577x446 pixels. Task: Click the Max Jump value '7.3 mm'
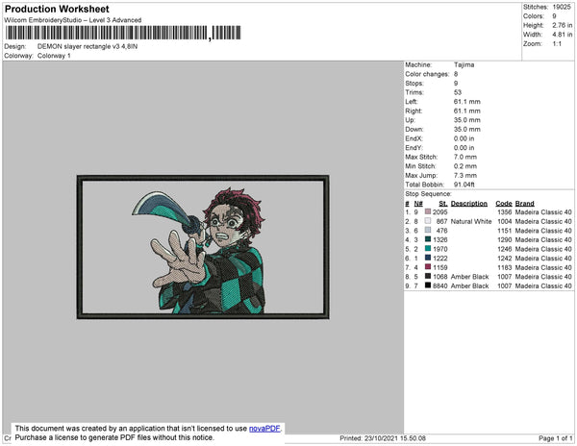(465, 175)
